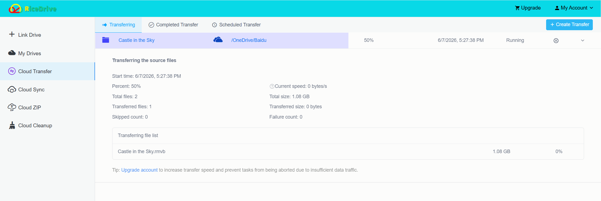Click the OneDrive cloud destination icon
The height and width of the screenshot is (201, 601).
tap(218, 40)
